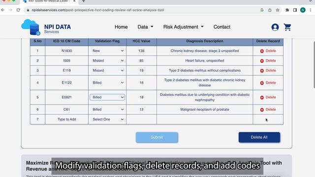Click red delete icon for N1830 row
Image resolution: width=315 pixels, height=177 pixels.
262,51
